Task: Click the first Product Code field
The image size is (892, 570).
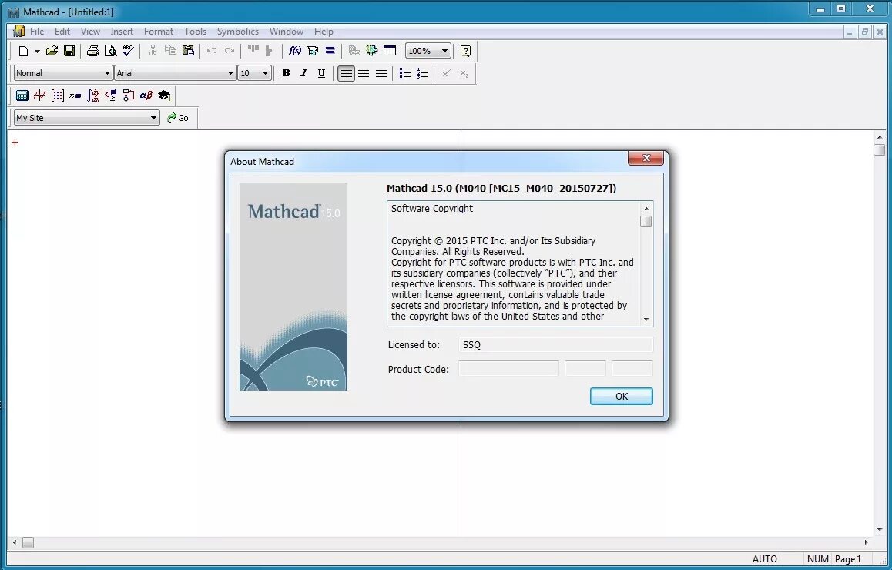Action: point(508,369)
